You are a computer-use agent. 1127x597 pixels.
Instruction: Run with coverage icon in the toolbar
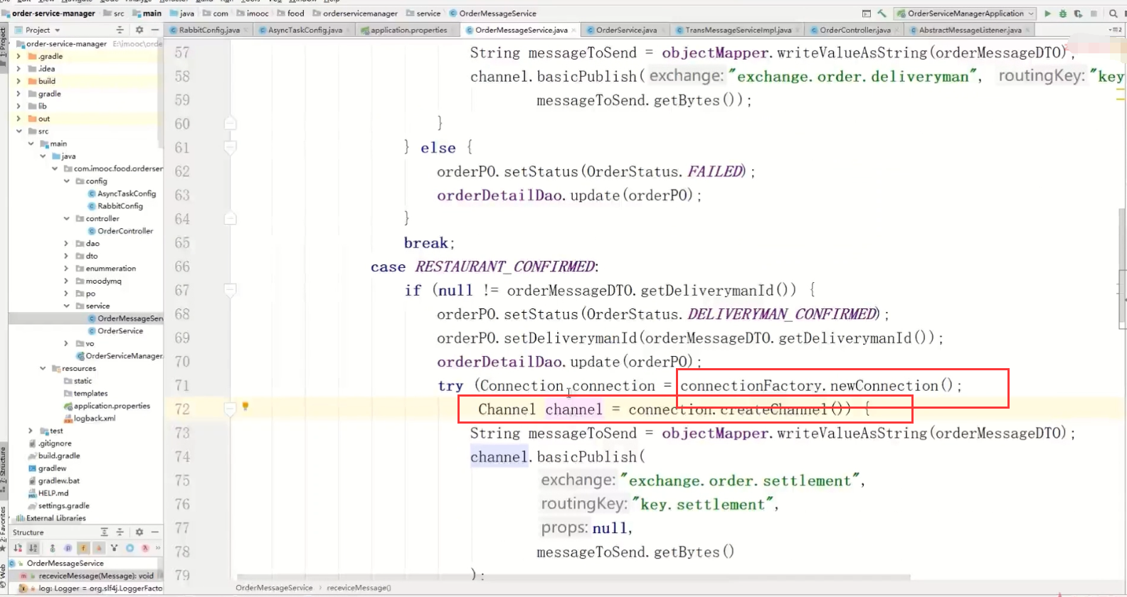click(x=1079, y=14)
